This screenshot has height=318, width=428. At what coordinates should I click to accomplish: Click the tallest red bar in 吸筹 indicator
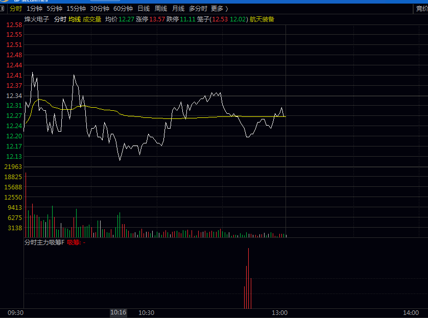coord(248,278)
